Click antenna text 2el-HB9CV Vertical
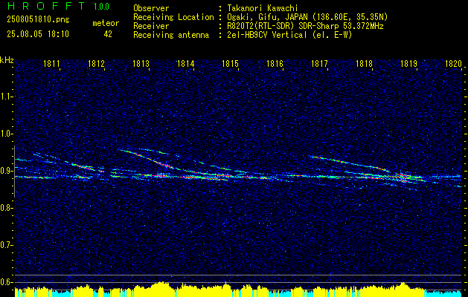468x297 pixels. 267,35
